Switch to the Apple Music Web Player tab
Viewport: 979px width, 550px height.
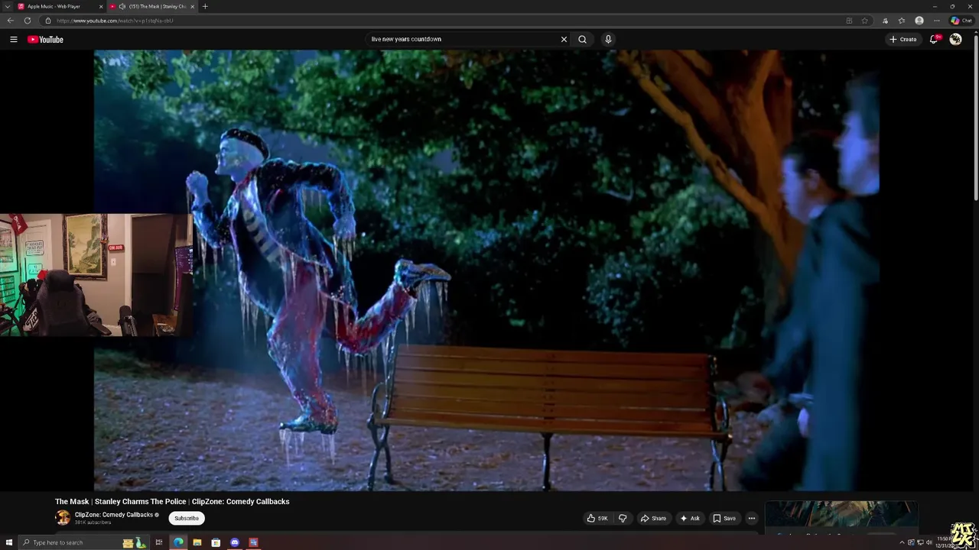coord(60,6)
